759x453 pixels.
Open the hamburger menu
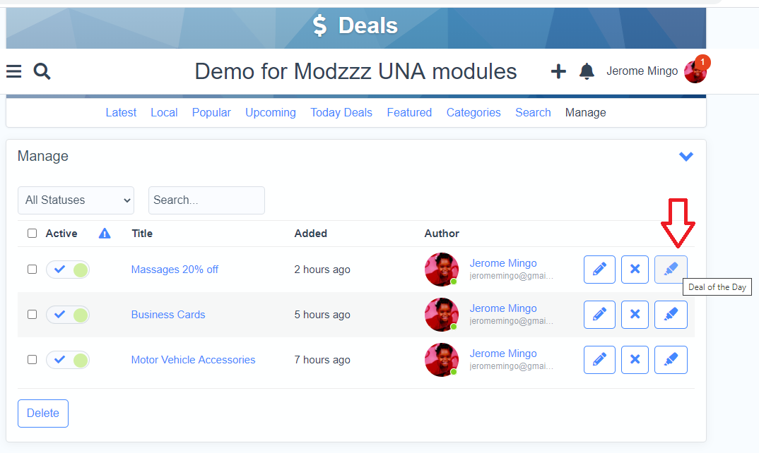tap(13, 71)
